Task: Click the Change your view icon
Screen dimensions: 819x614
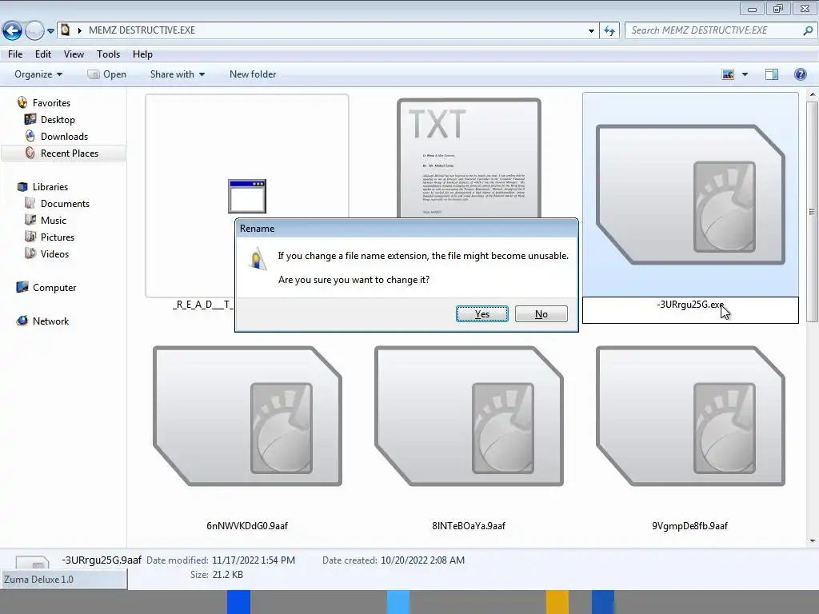Action: click(x=728, y=74)
